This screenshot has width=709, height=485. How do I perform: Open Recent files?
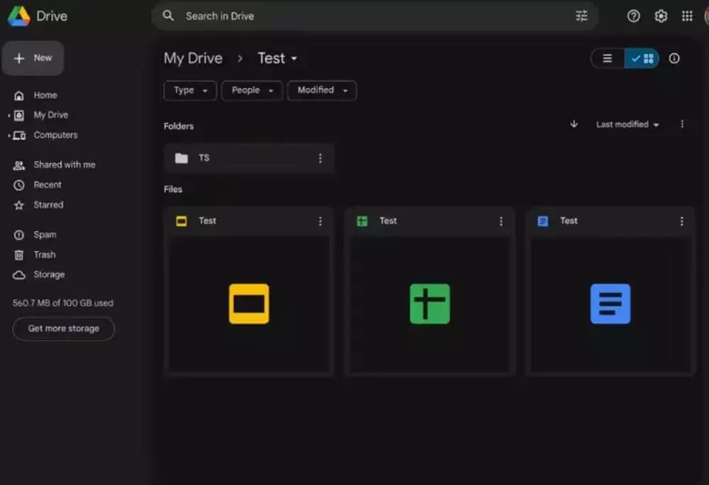[47, 185]
